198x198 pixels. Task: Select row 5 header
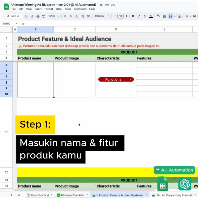pyautogui.click(x=6, y=65)
